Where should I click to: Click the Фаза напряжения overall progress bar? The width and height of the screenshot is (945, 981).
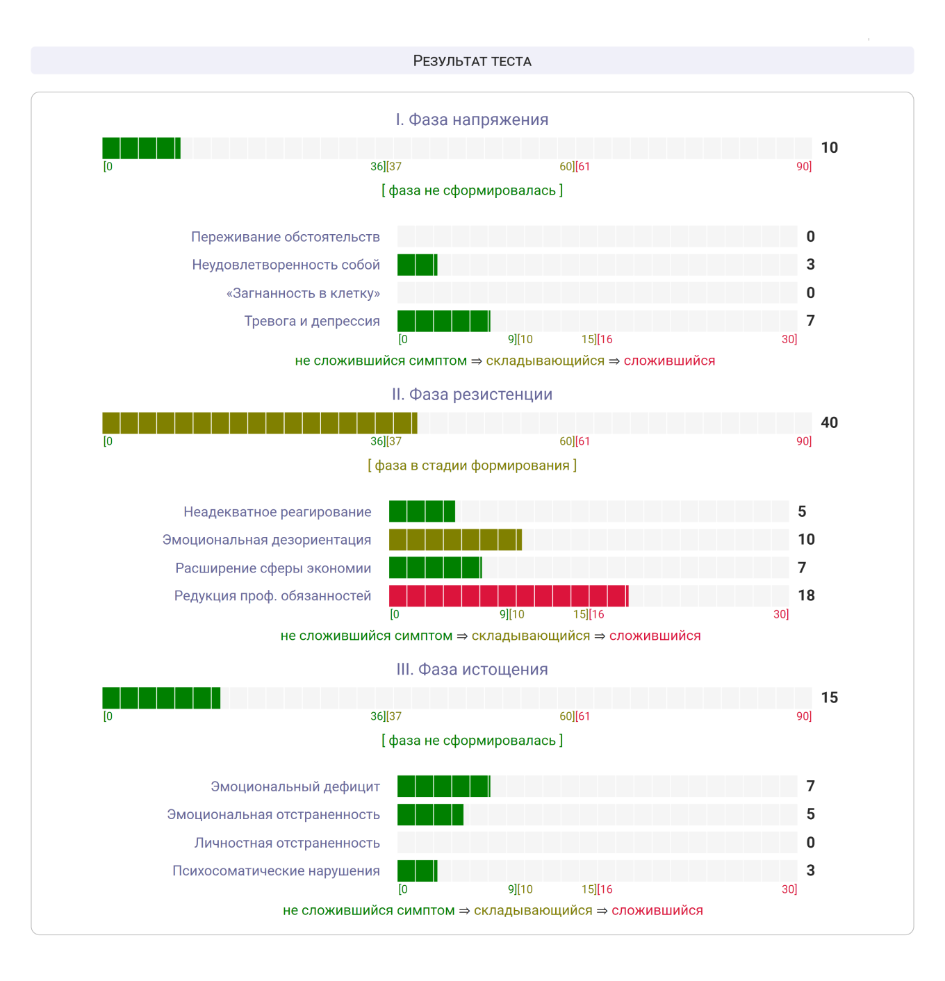click(457, 148)
